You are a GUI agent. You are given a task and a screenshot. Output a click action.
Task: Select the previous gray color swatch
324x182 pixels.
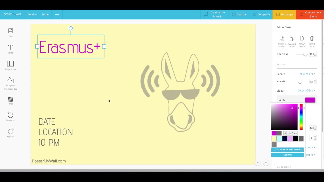coord(279,133)
